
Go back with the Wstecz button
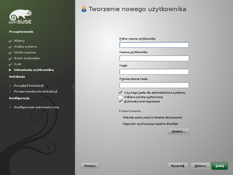[200, 166]
